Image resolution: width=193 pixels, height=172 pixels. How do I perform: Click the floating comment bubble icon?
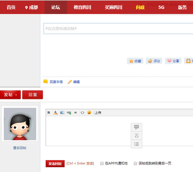click(137, 127)
